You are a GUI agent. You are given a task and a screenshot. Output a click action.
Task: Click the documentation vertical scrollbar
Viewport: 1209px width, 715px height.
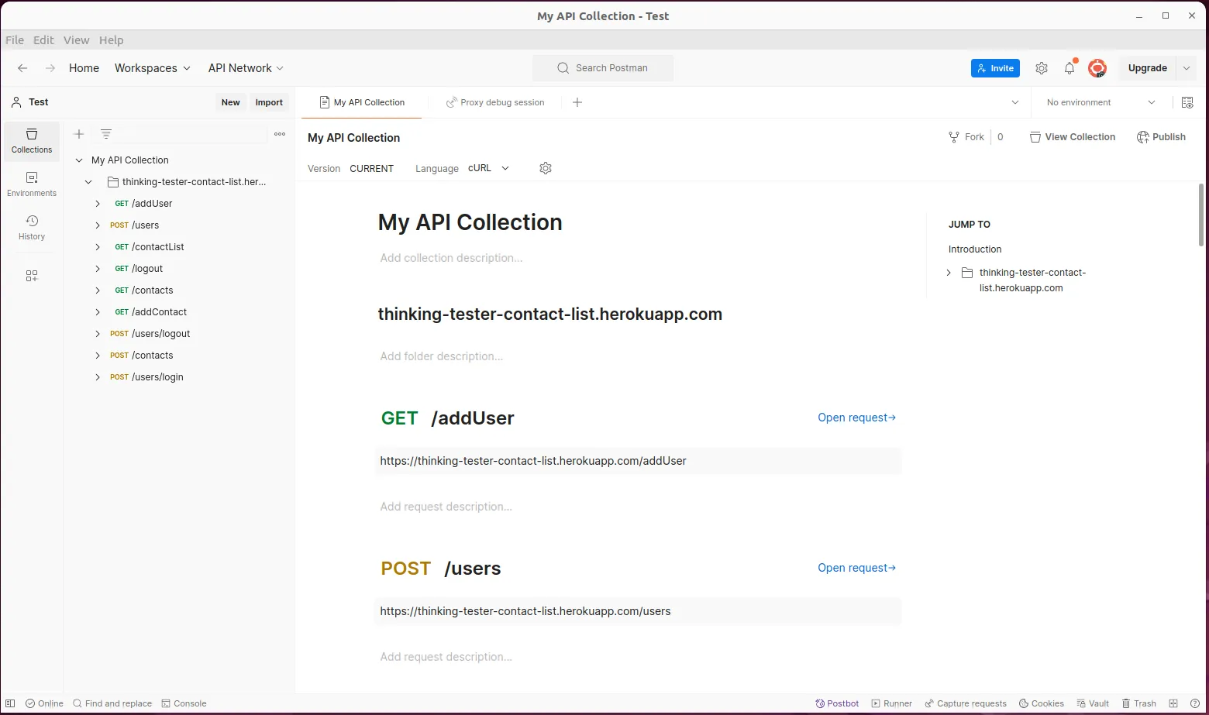(1201, 215)
